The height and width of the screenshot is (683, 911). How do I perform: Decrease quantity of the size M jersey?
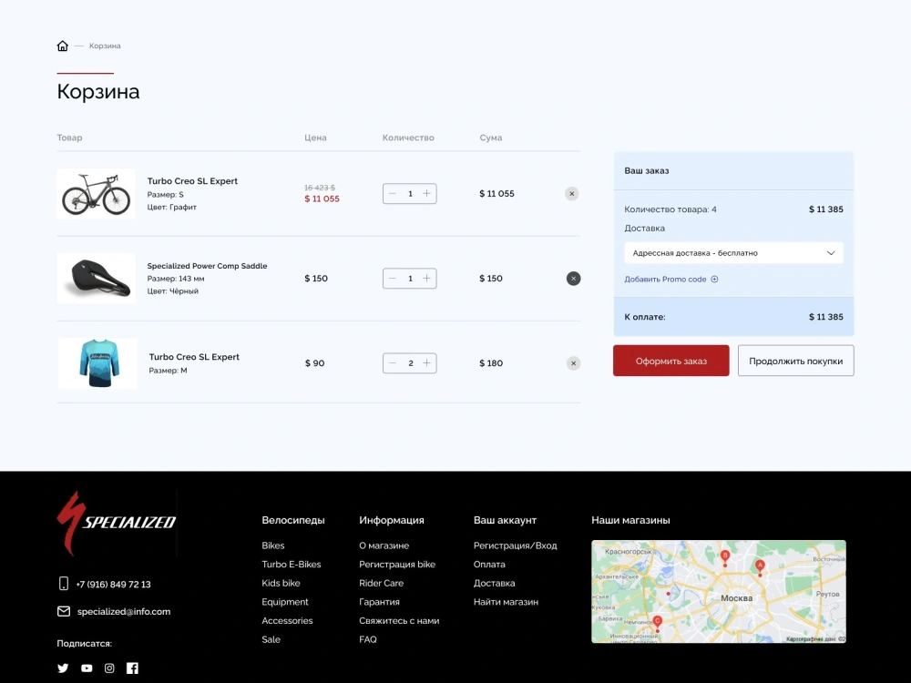pyautogui.click(x=393, y=363)
